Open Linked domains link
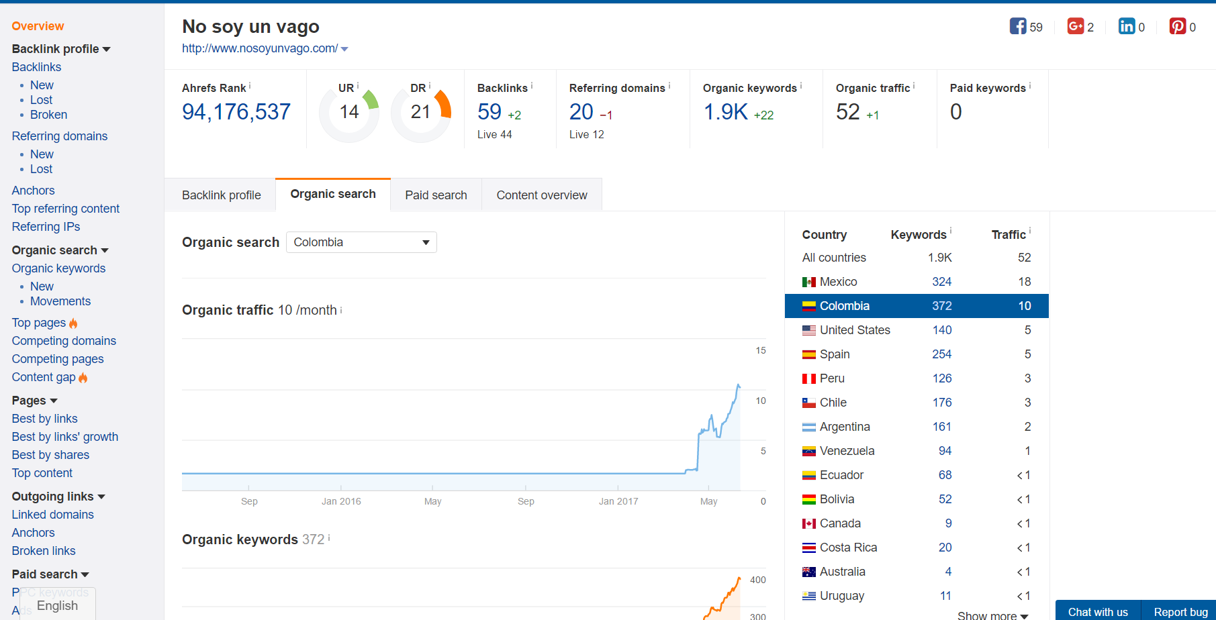The height and width of the screenshot is (620, 1216). 52,515
